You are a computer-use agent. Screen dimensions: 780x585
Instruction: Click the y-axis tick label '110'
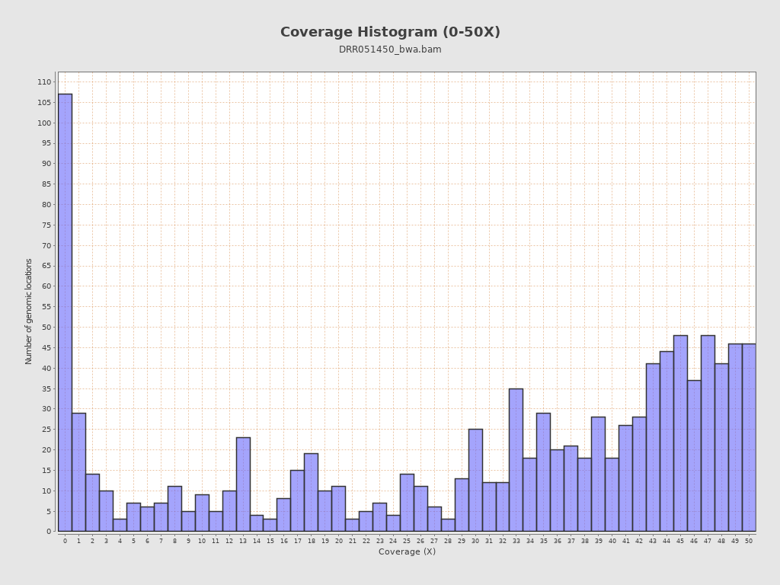[x=45, y=82]
